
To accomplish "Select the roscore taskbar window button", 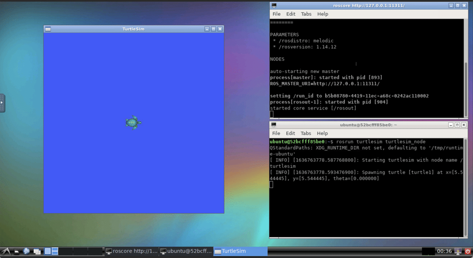I will 132,251.
